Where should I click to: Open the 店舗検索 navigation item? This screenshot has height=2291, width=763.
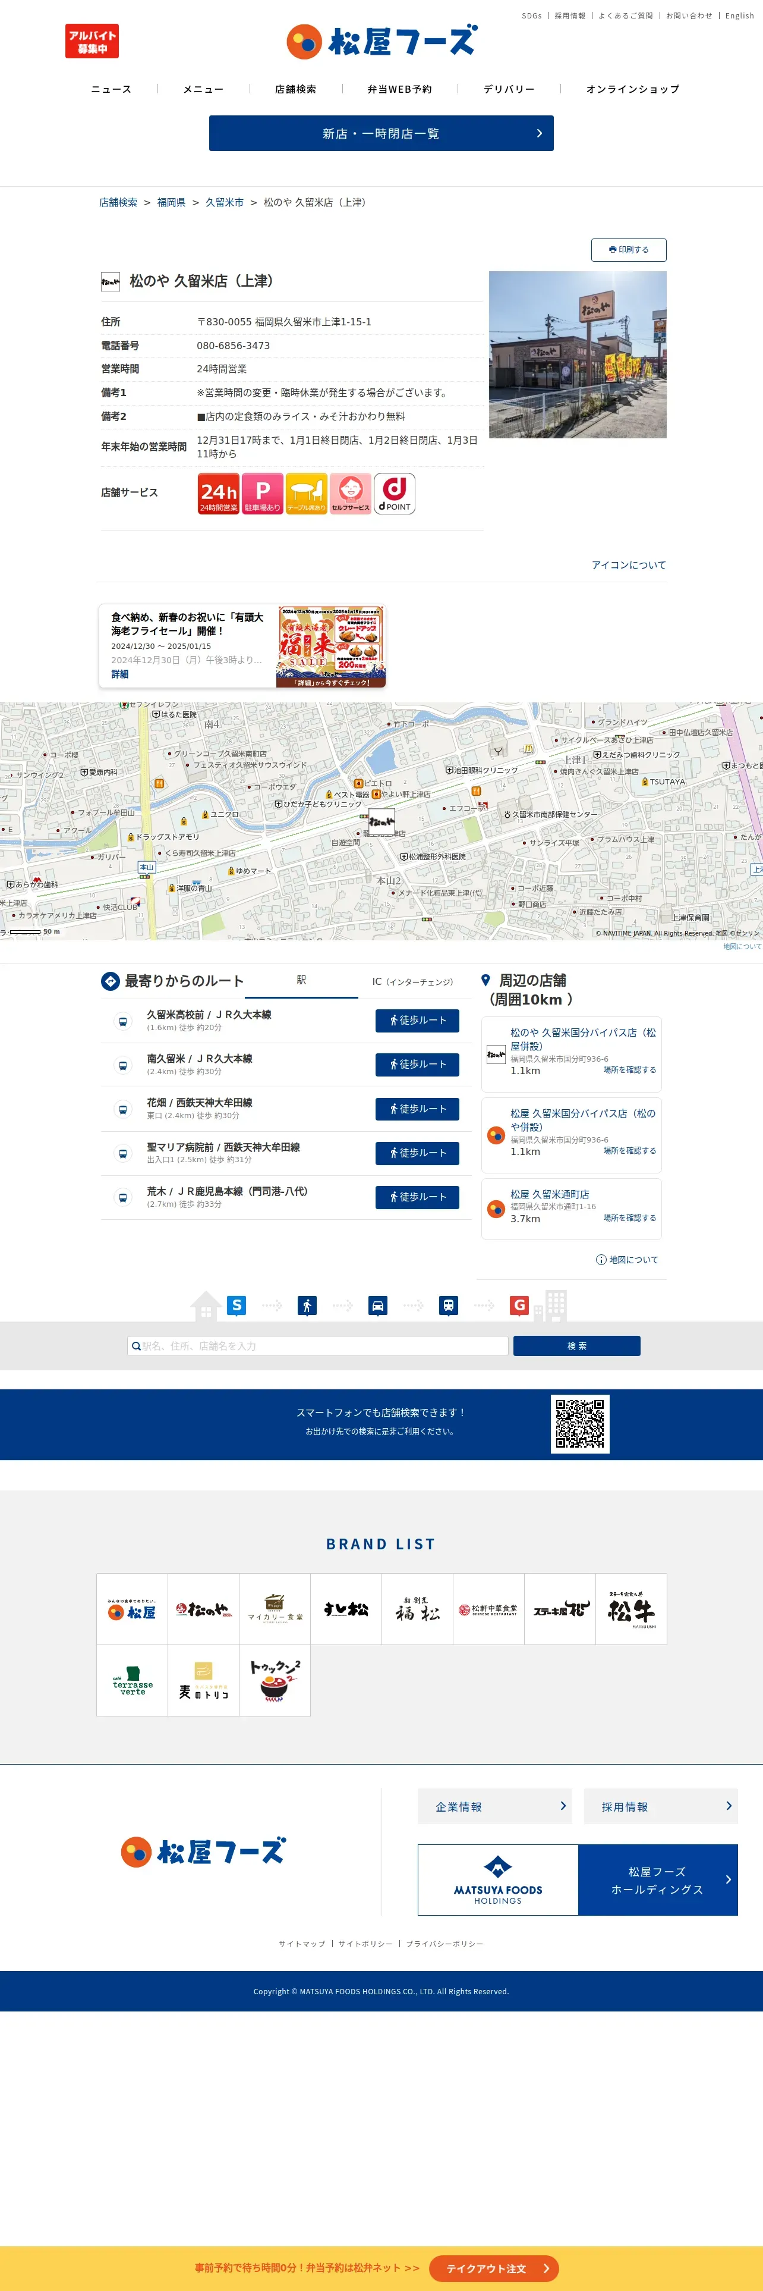[296, 89]
